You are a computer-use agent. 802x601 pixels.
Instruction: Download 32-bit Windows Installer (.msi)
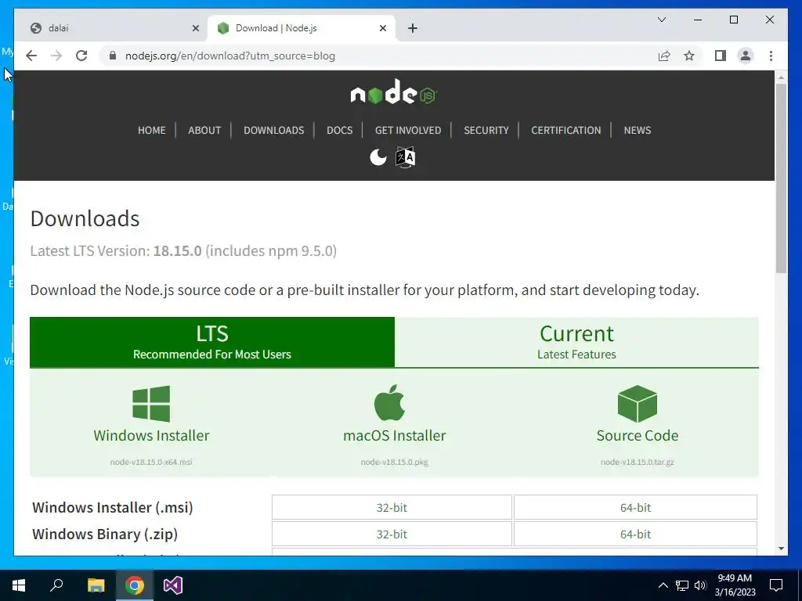392,507
